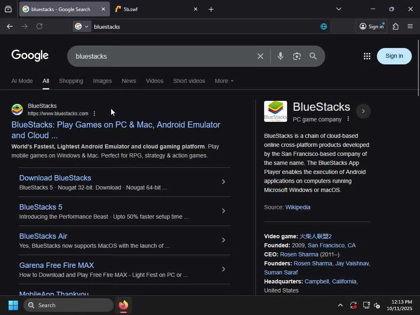
Task: Expand the arrow on the Download BlueStacks row
Action: (x=224, y=182)
